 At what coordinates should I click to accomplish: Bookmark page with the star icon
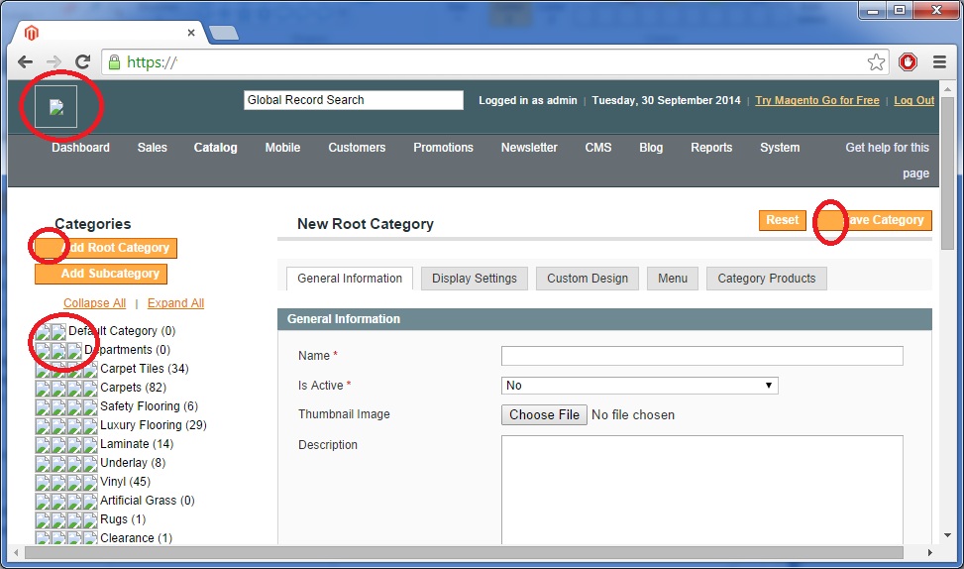tap(876, 62)
